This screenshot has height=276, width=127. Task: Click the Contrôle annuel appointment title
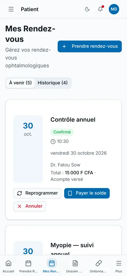coord(73,120)
